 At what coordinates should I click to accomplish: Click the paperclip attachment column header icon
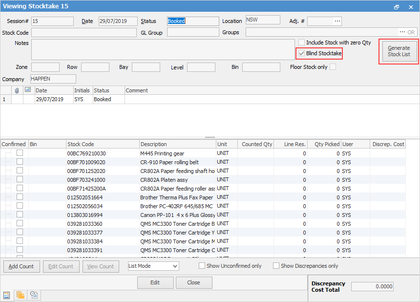17,90
